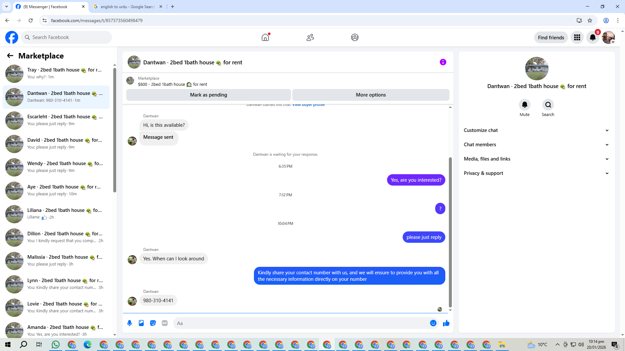Attach a photo file to message
This screenshot has width=625, height=351.
point(141,323)
